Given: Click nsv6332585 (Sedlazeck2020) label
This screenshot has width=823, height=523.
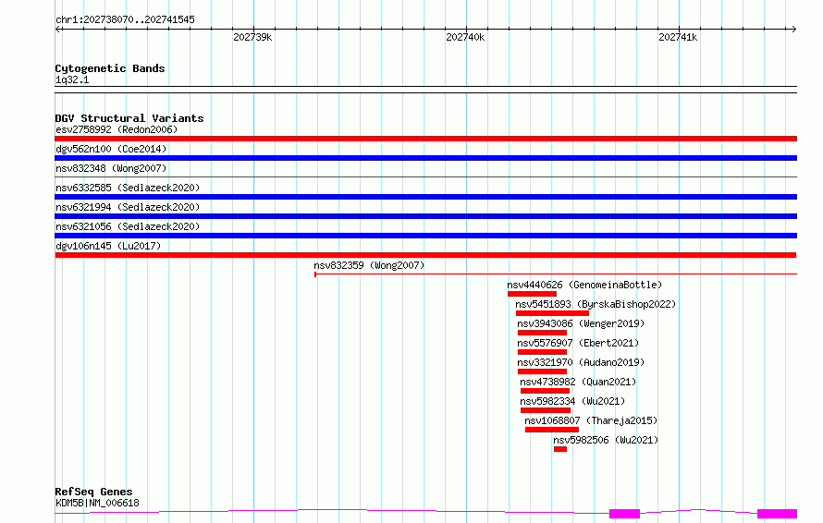Looking at the screenshot, I should (x=128, y=188).
